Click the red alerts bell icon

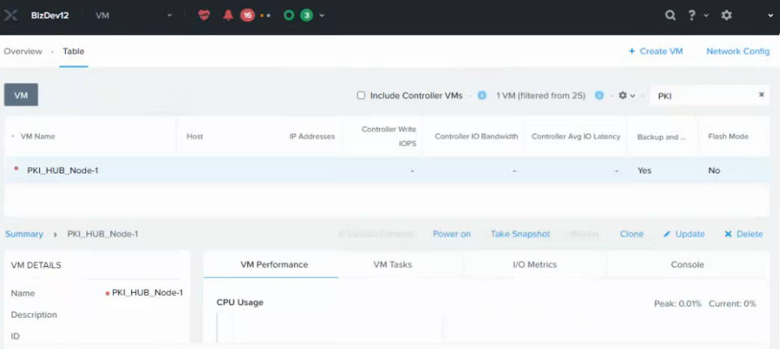coord(228,15)
